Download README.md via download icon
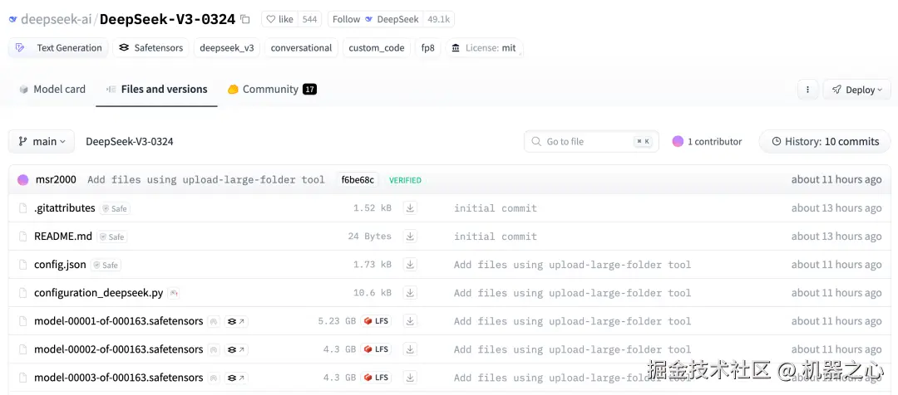Viewport: 898px width, 395px height. coord(410,236)
